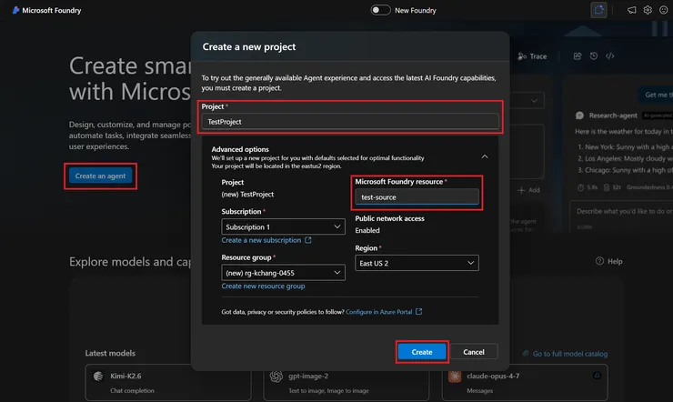Screen dimensions: 673x402
Task: Click the Help link
Action: coord(609,261)
